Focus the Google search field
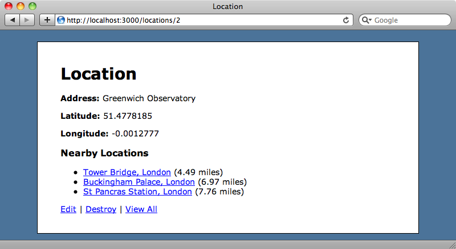456x249 pixels. point(405,20)
